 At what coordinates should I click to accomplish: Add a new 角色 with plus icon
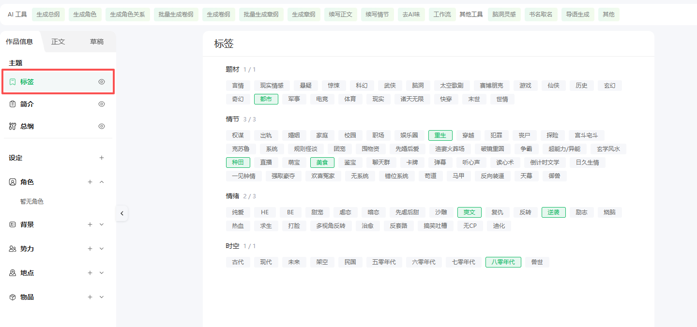(x=90, y=182)
